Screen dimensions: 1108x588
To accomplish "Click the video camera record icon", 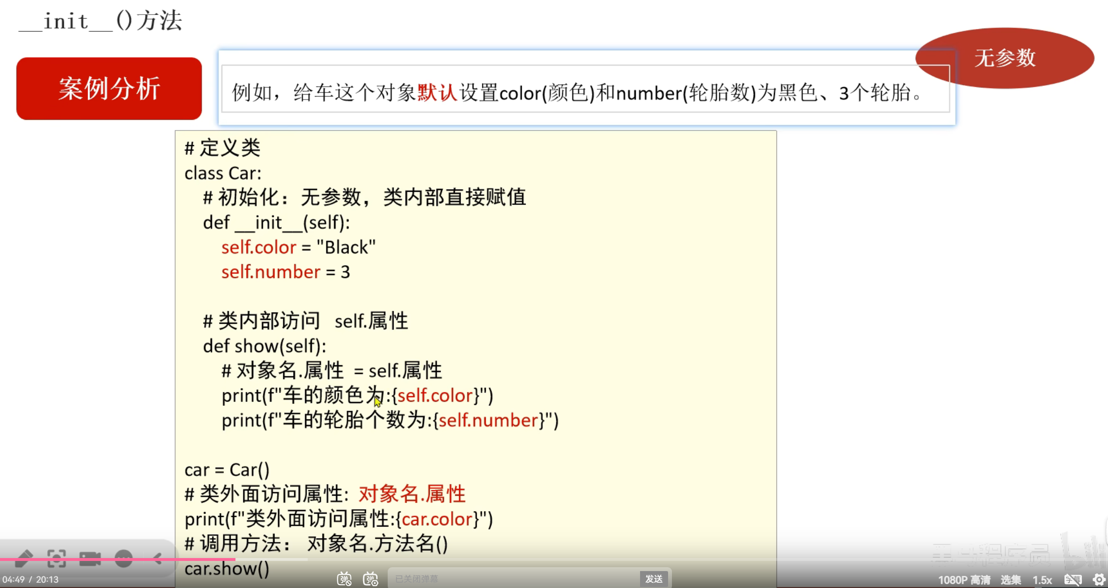I will (89, 559).
